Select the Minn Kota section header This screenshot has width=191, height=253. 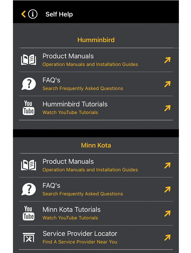coord(96,145)
